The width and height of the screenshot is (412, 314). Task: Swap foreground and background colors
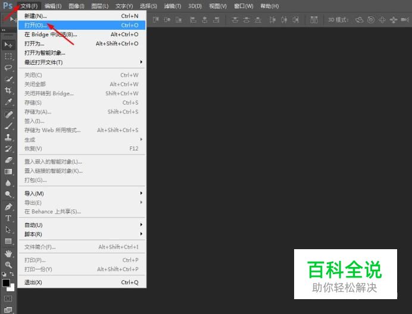12,274
